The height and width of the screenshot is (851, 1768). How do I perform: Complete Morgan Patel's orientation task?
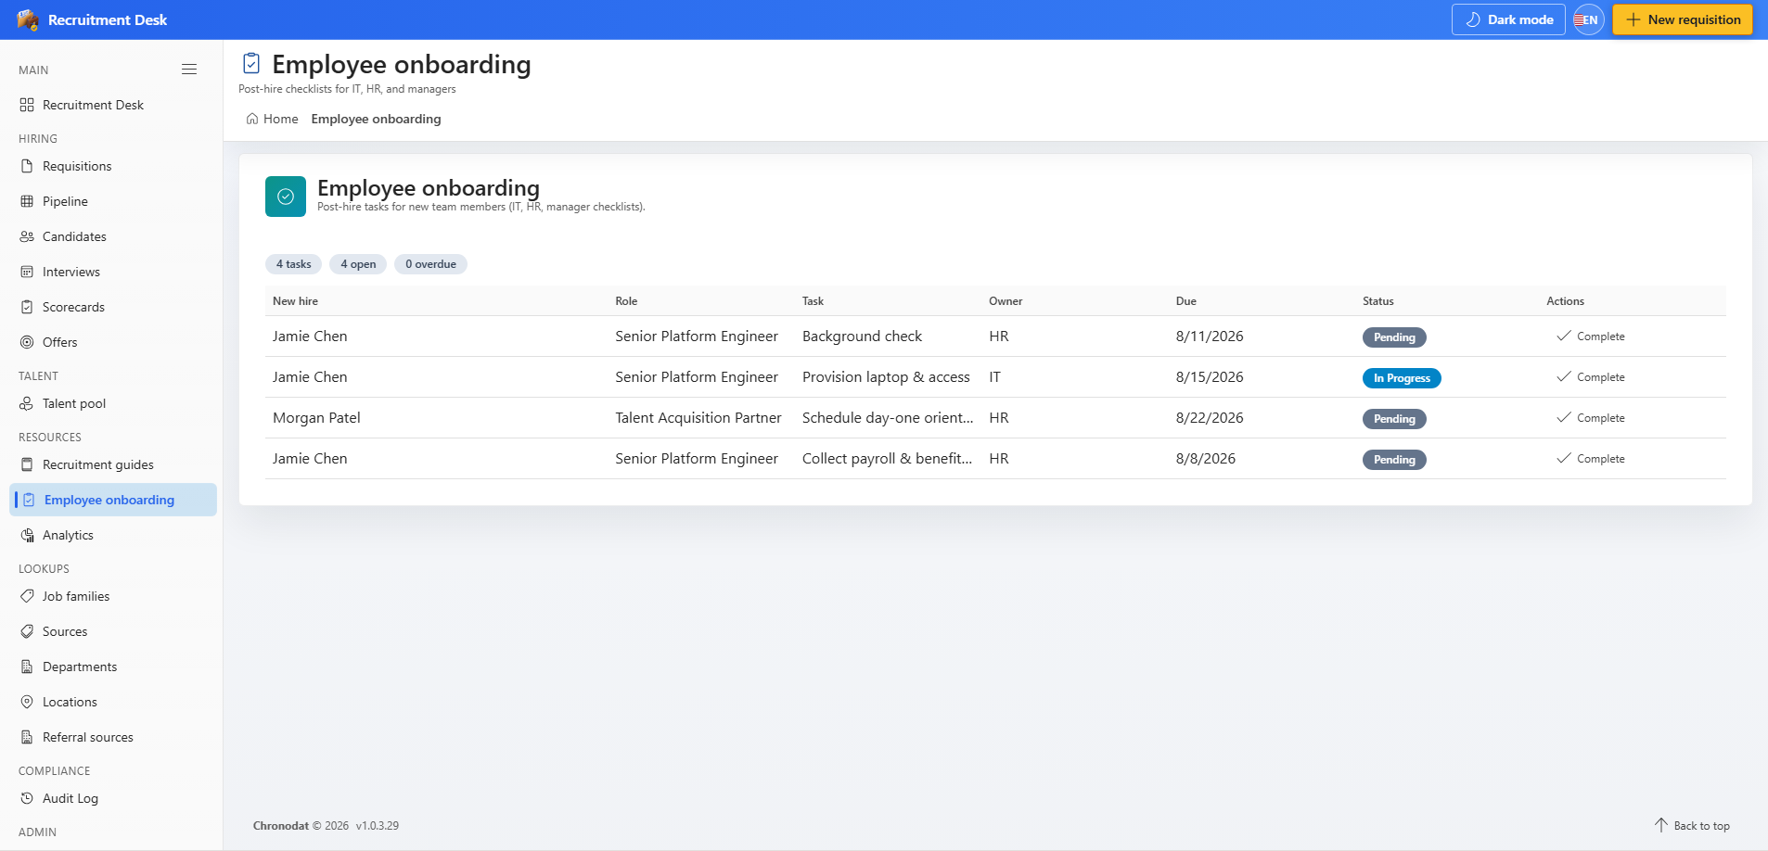[x=1591, y=418]
